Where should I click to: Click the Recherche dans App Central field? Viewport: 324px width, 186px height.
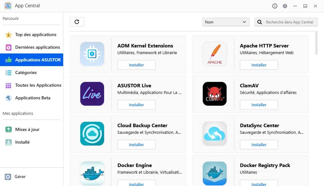[x=289, y=22]
